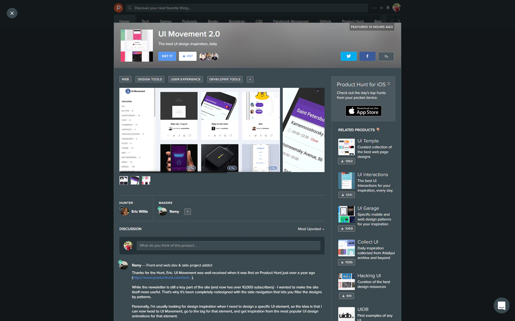Download via the App Store badge
This screenshot has width=515, height=321.
click(x=363, y=111)
